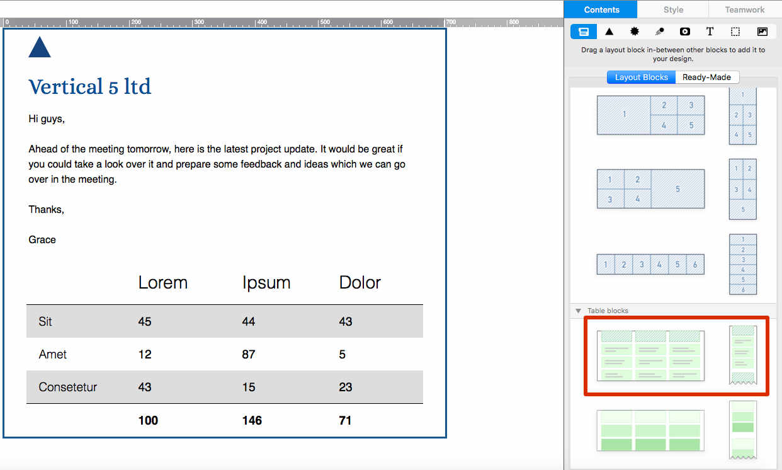Image resolution: width=782 pixels, height=470 pixels.
Task: Select the Text tool T icon
Action: [x=710, y=31]
